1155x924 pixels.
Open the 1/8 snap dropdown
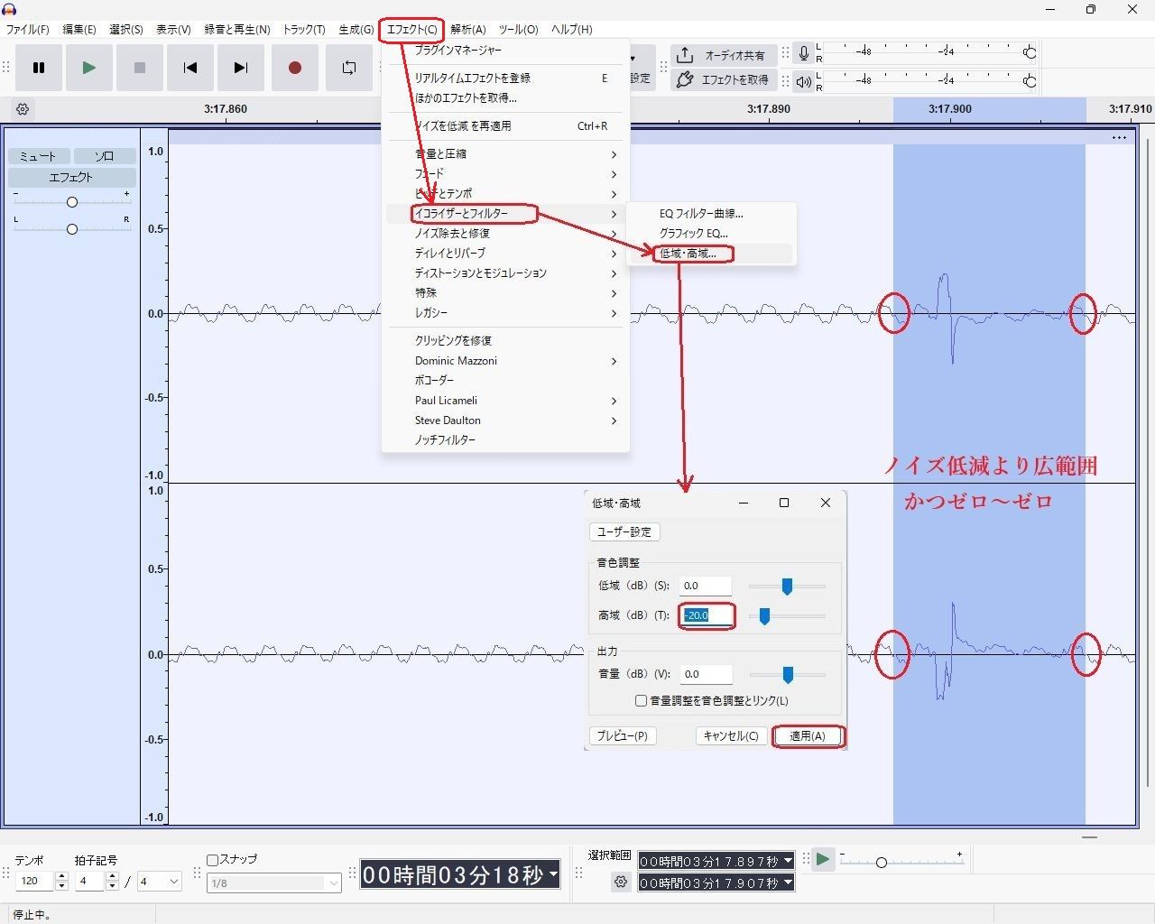(x=273, y=882)
